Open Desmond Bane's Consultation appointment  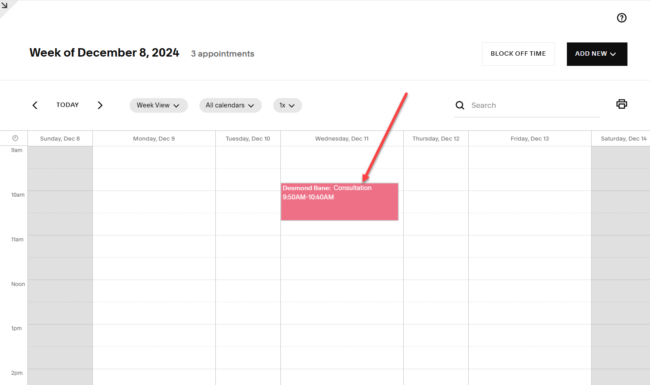coord(339,202)
